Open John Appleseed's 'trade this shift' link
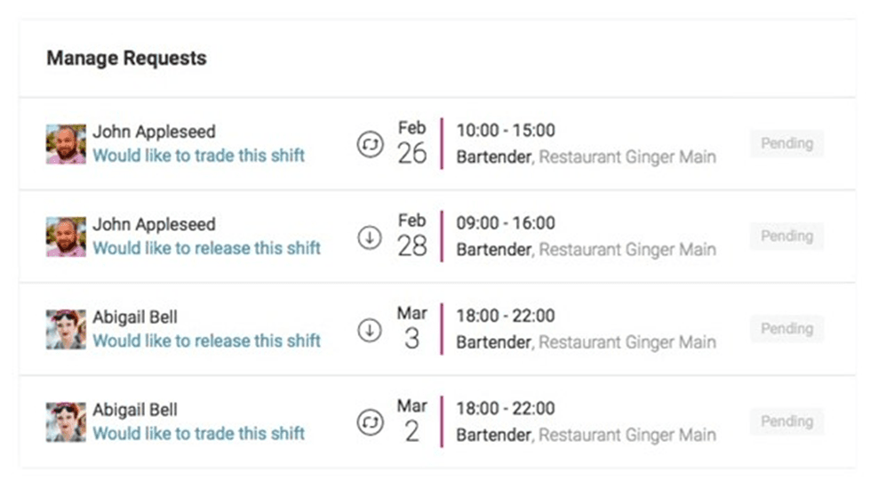870x489 pixels. point(199,156)
